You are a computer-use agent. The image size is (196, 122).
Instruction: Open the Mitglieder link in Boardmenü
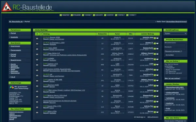(15, 68)
